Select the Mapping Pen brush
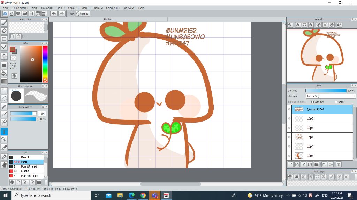This screenshot has height=200, width=357. point(26,176)
